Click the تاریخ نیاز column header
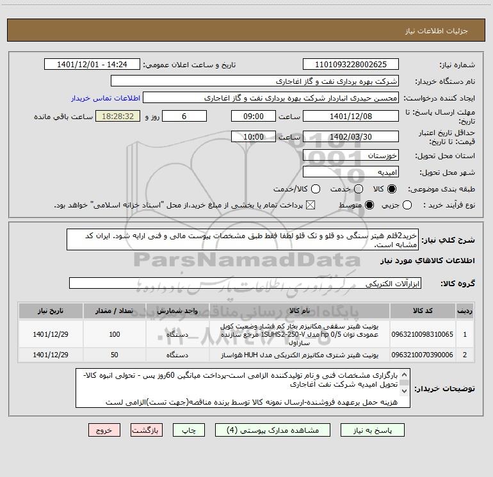 click(x=51, y=311)
